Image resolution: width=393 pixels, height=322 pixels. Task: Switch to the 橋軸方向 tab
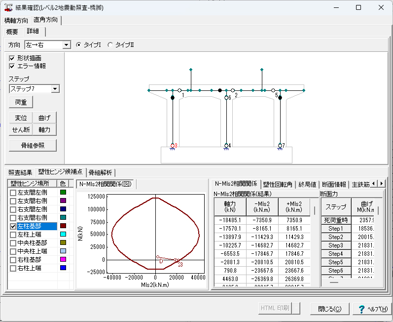pyautogui.click(x=16, y=20)
